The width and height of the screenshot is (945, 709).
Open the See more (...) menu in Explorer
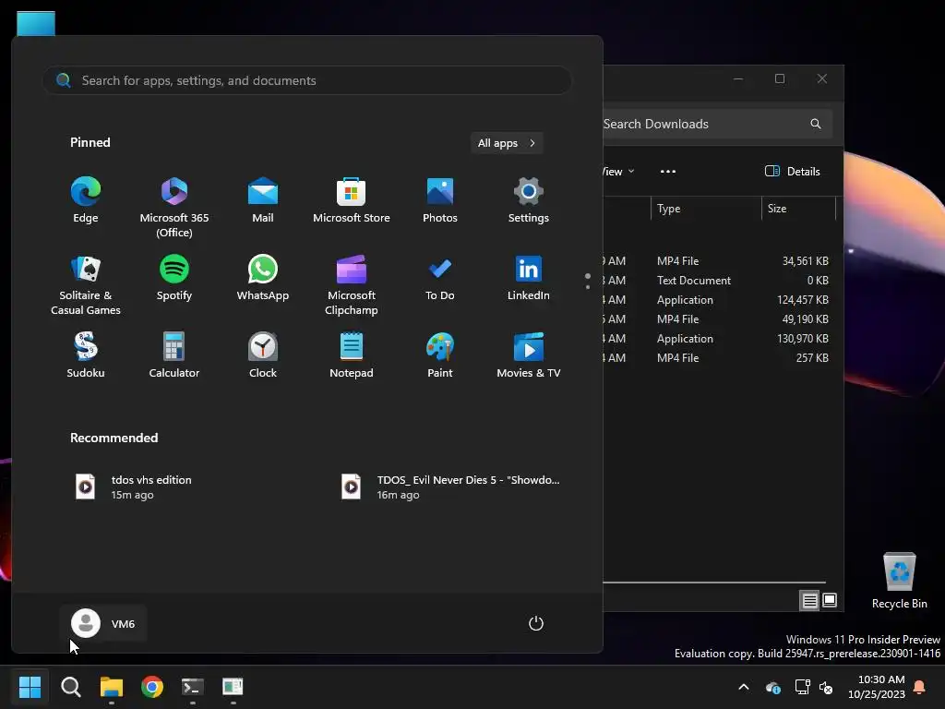[x=668, y=171]
